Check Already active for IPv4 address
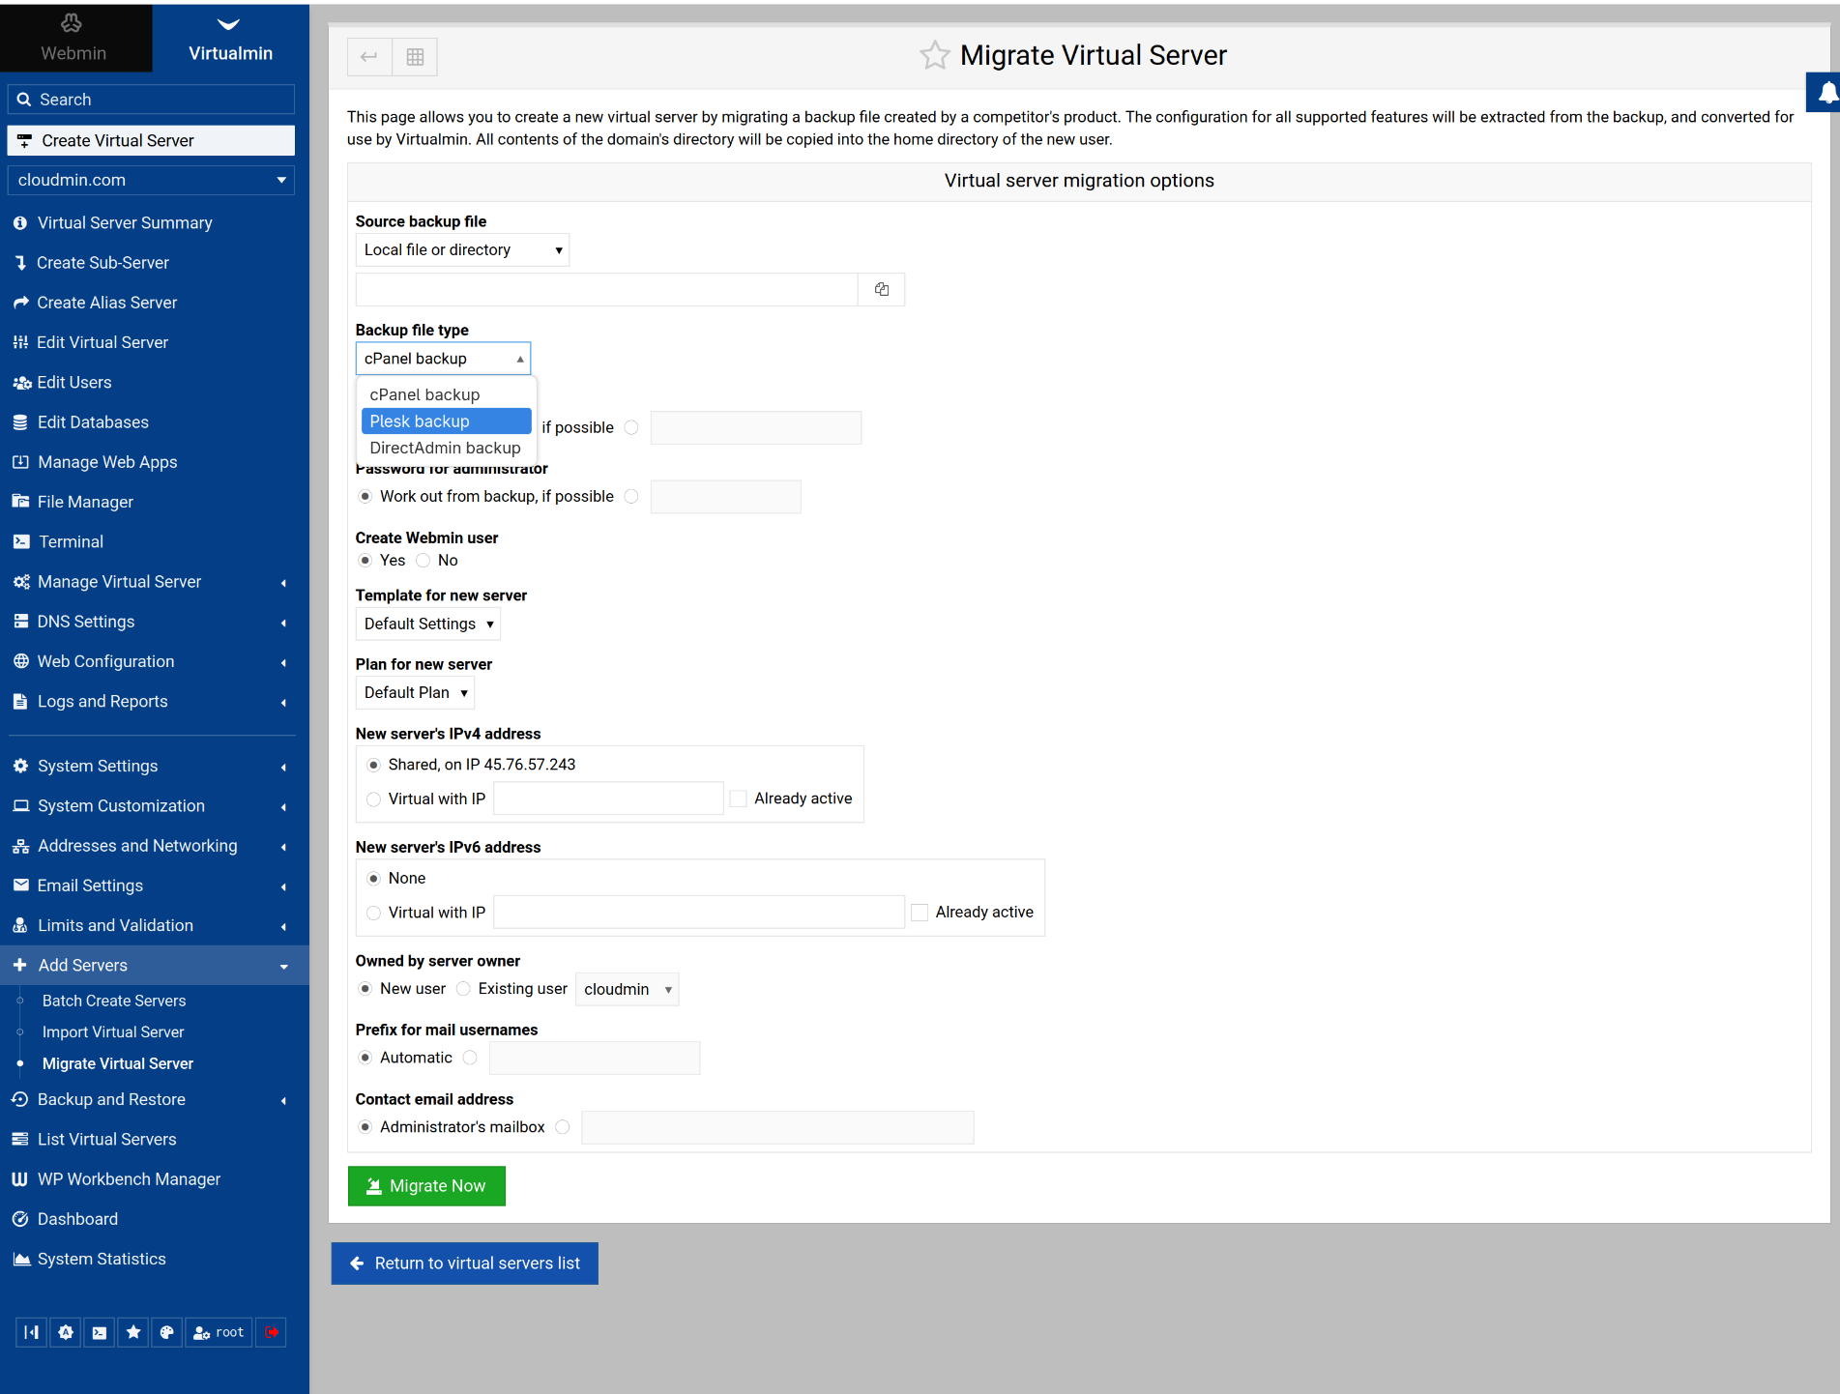Screen dimensions: 1840x1394 [x=739, y=799]
